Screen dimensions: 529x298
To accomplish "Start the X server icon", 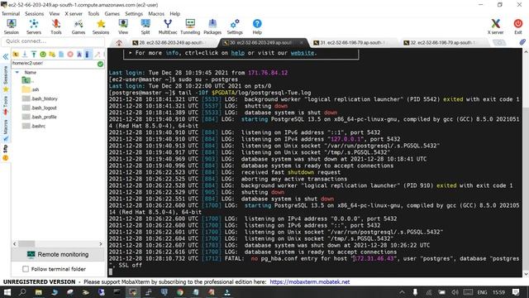I will tap(495, 26).
